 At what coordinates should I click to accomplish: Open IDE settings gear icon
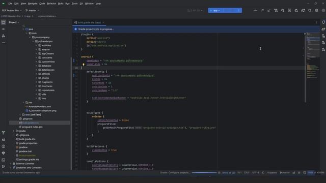coord(317,10)
